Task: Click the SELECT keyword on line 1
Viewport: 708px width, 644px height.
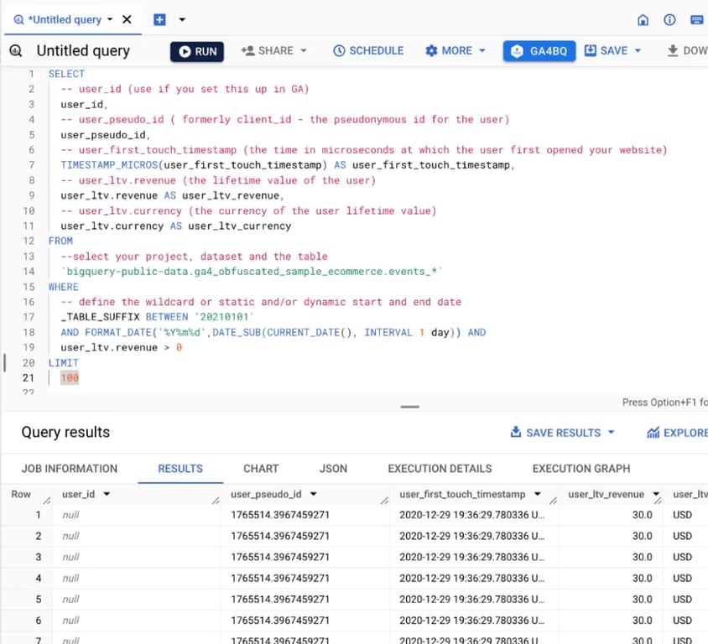Action: click(x=66, y=74)
